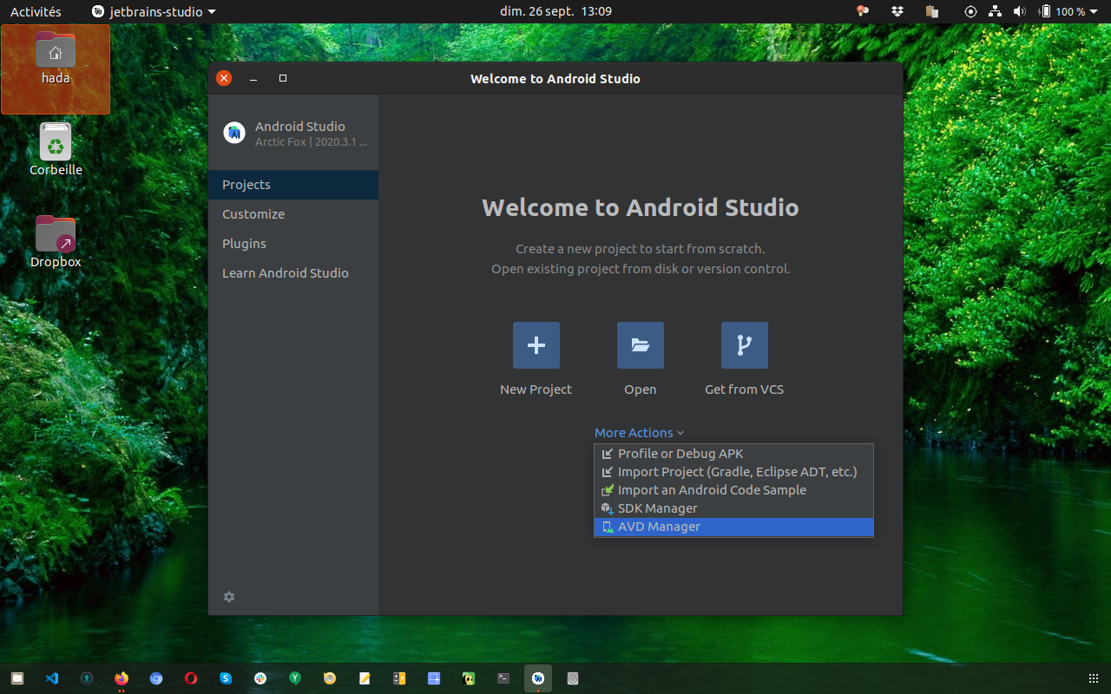
Task: Select Import an Android Code Sample
Action: (733, 490)
